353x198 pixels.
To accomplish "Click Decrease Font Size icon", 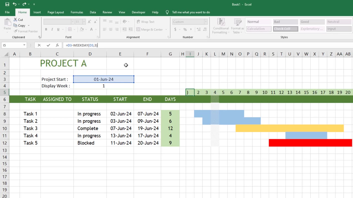I will 95,22.
